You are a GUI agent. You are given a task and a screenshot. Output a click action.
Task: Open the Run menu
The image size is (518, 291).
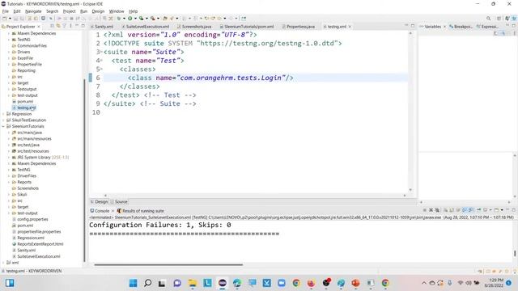83,11
